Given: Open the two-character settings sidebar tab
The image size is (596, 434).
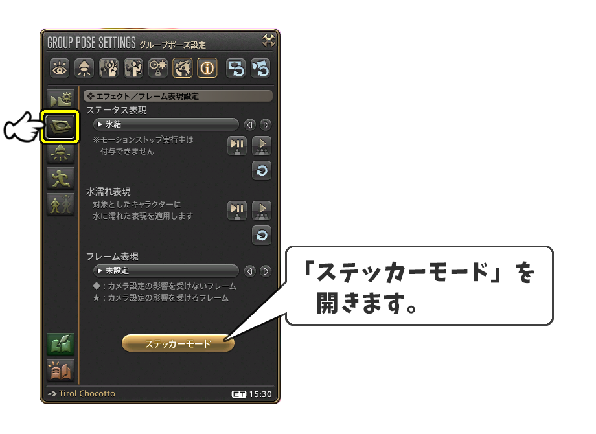Looking at the screenshot, I should pyautogui.click(x=60, y=204).
